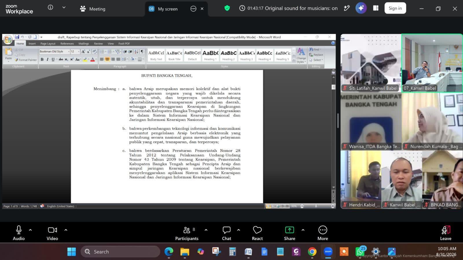Screen dimensions: 463x260
Task: Open the Zoom view layout icon
Action: 376,8
